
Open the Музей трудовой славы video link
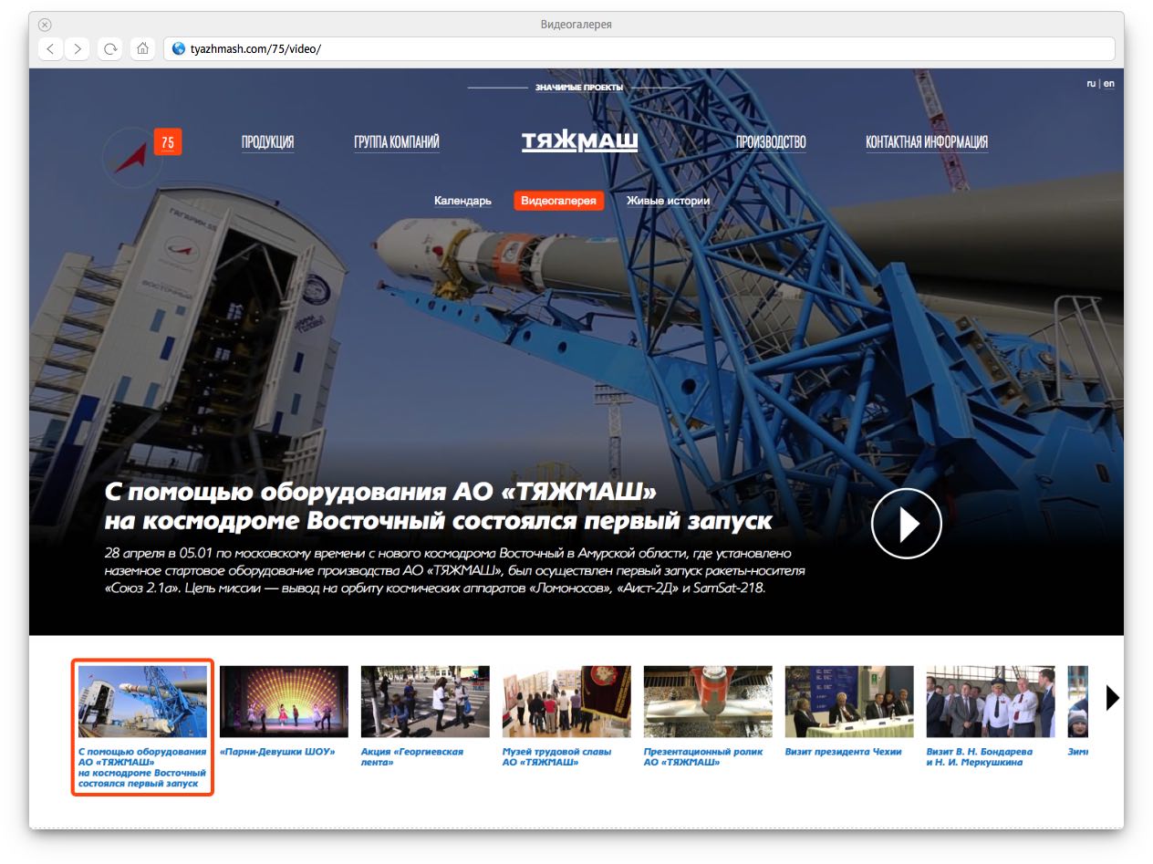[556, 756]
